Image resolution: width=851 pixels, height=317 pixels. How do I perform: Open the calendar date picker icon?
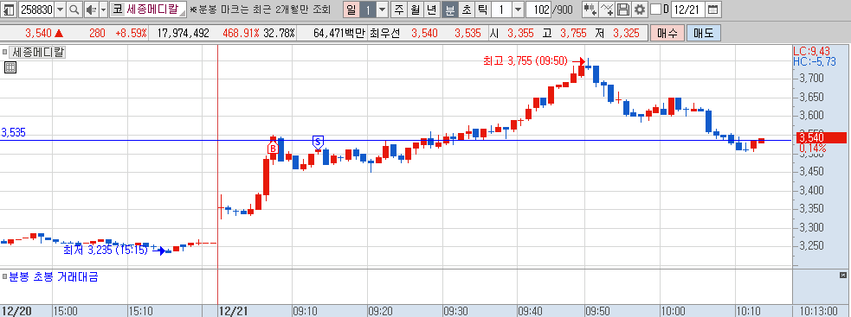[x=714, y=10]
